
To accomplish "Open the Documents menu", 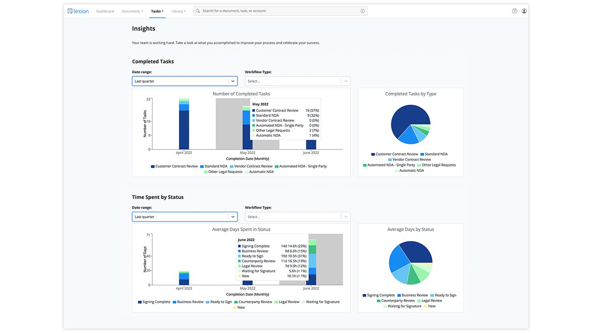I will [132, 11].
